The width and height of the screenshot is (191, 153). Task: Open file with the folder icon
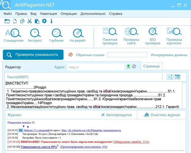(x=7, y=21)
